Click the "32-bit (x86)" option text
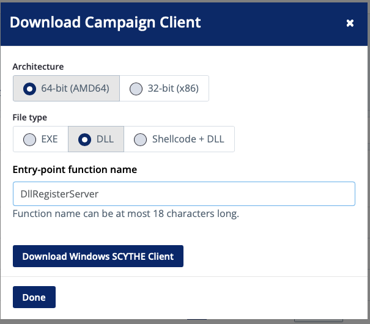The width and height of the screenshot is (370, 324). tap(173, 89)
